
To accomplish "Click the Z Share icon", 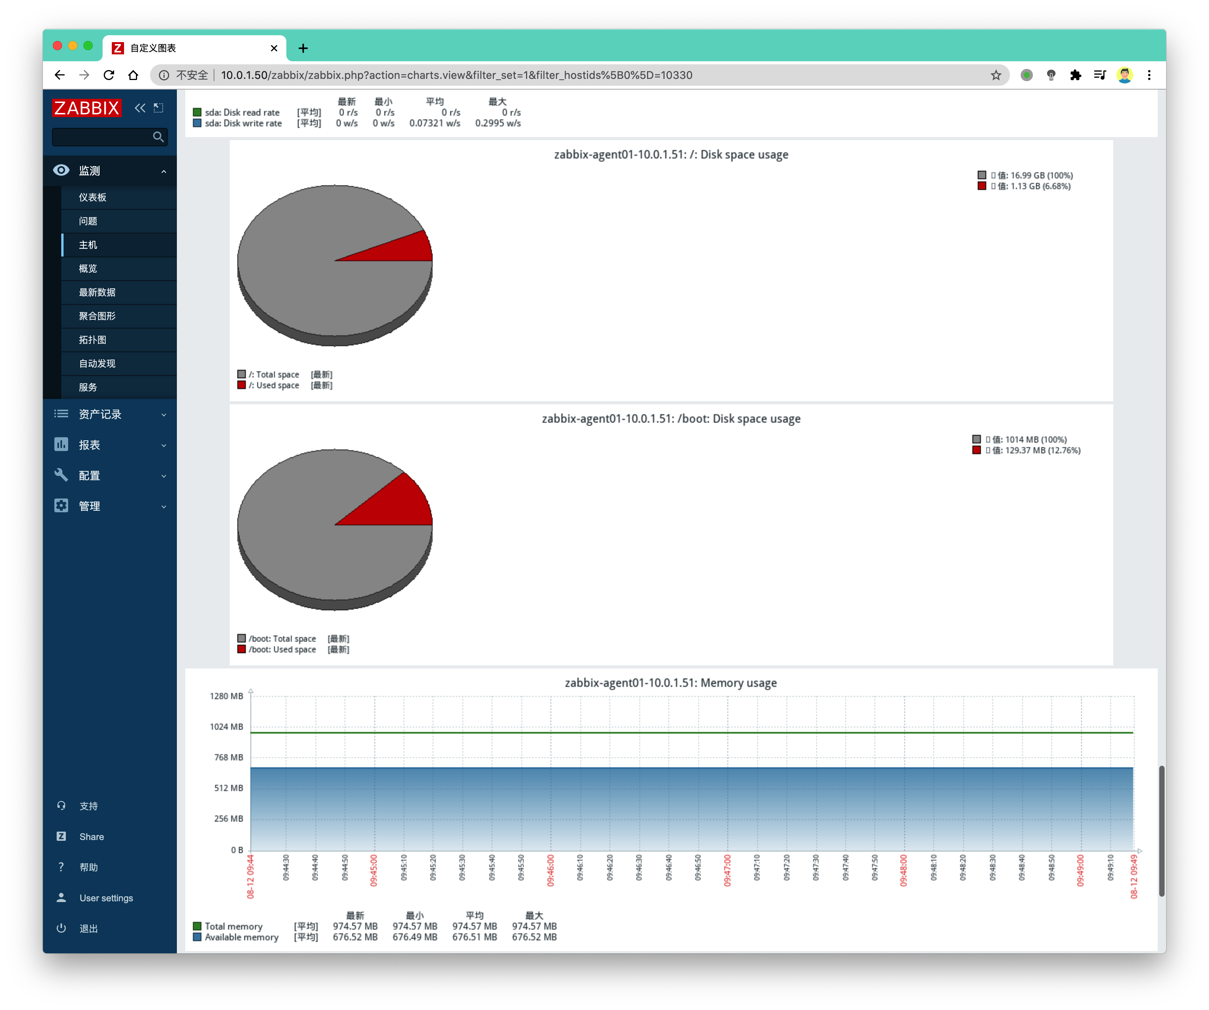I will [x=61, y=836].
